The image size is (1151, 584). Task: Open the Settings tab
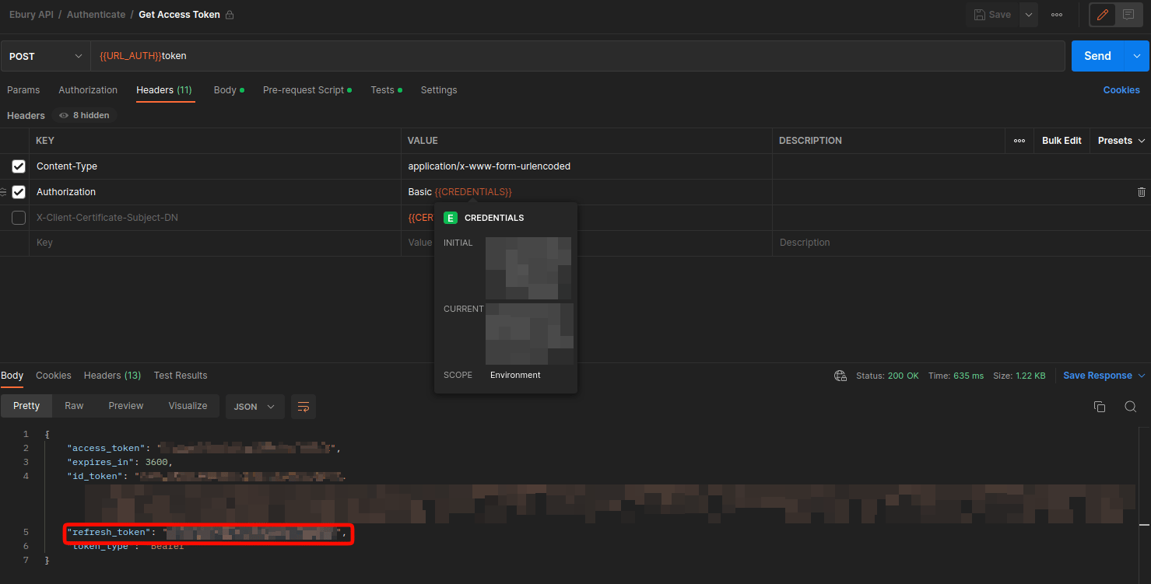coord(439,90)
